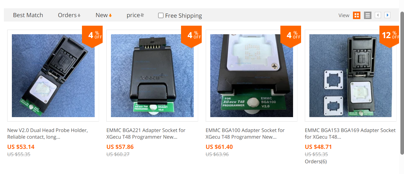Click the vertical page scrollbar

(x=402, y=83)
